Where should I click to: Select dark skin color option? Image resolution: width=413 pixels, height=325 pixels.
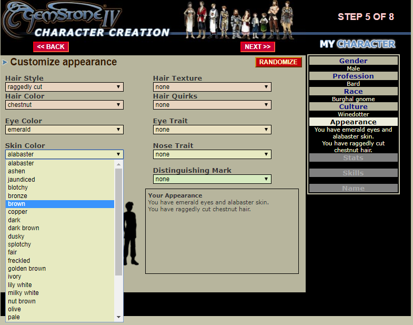tap(60, 220)
